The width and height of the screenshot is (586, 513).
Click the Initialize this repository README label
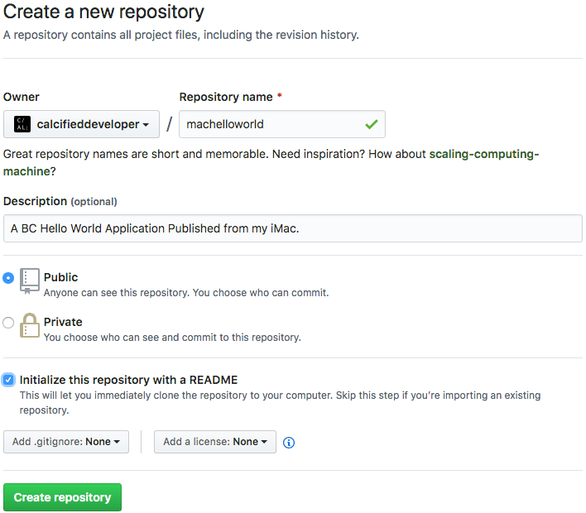128,380
